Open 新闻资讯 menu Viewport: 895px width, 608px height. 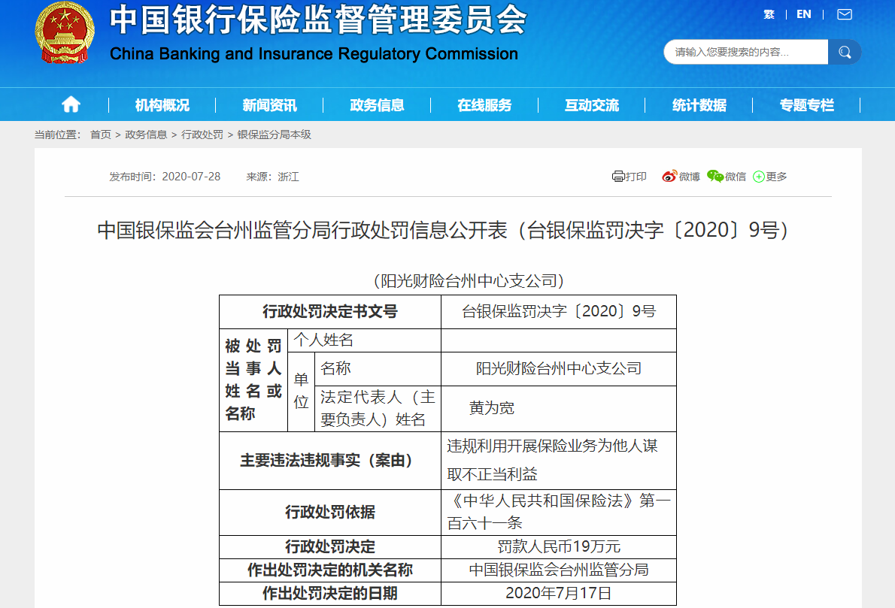tap(269, 105)
